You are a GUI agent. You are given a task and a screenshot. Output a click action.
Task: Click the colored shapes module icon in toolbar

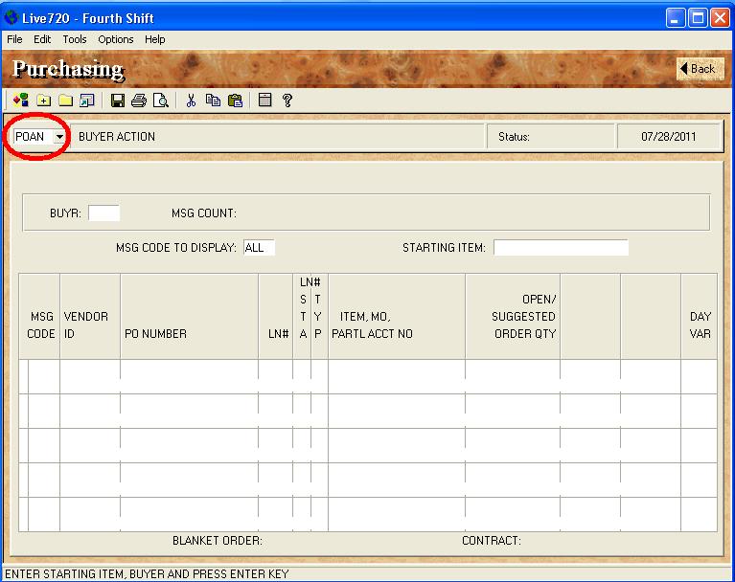pyautogui.click(x=21, y=101)
